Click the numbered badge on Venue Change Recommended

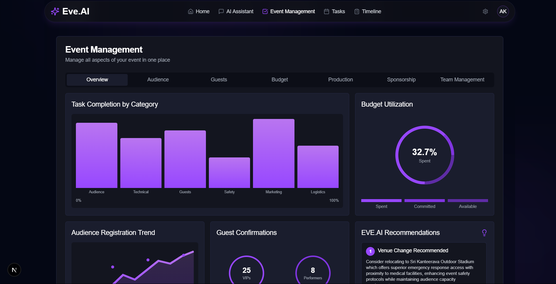370,251
